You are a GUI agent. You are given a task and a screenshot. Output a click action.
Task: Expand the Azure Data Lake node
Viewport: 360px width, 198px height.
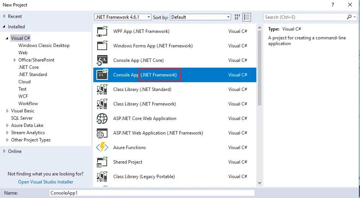(x=7, y=125)
